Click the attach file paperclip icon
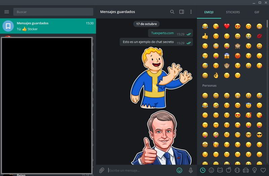 (102, 170)
